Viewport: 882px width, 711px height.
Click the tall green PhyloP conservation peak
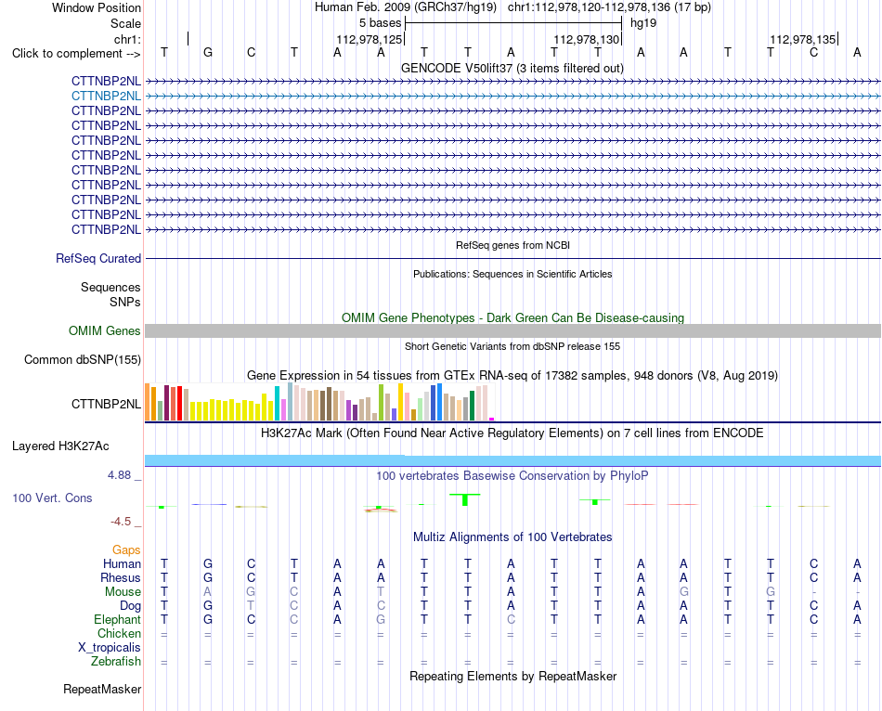[x=464, y=499]
